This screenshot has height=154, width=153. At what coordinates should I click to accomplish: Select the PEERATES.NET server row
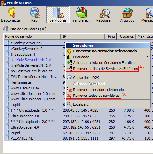pos(78,138)
